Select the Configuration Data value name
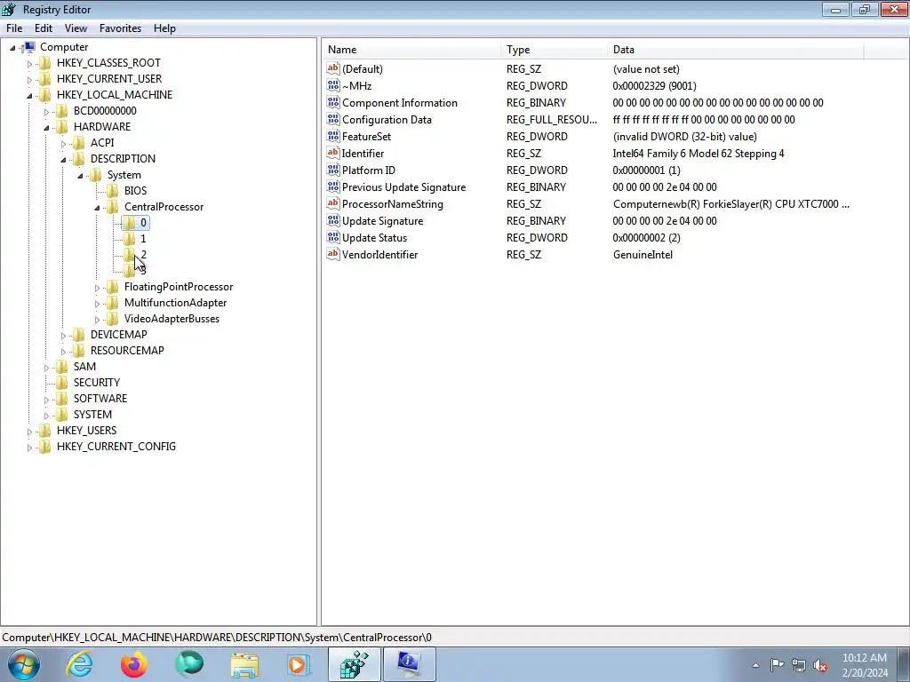The height and width of the screenshot is (682, 910). (387, 120)
